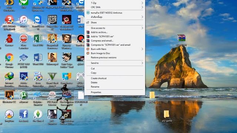Click Share in the context menu

[x=115, y=23]
